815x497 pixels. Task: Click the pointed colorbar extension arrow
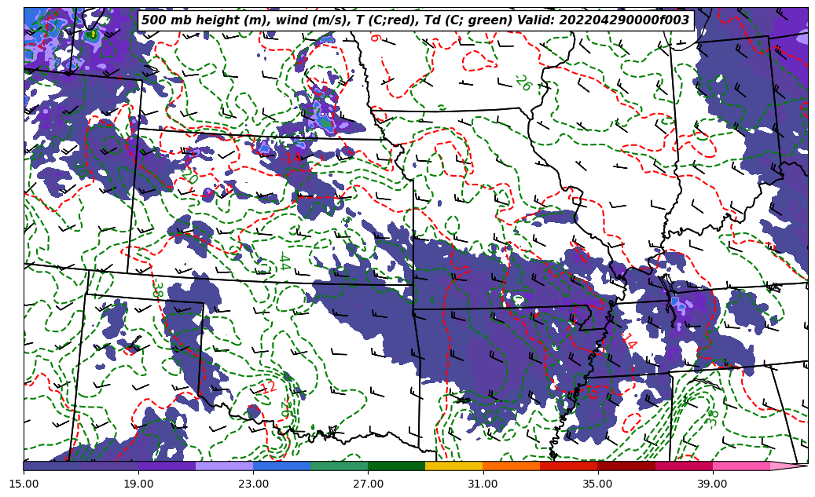(790, 466)
